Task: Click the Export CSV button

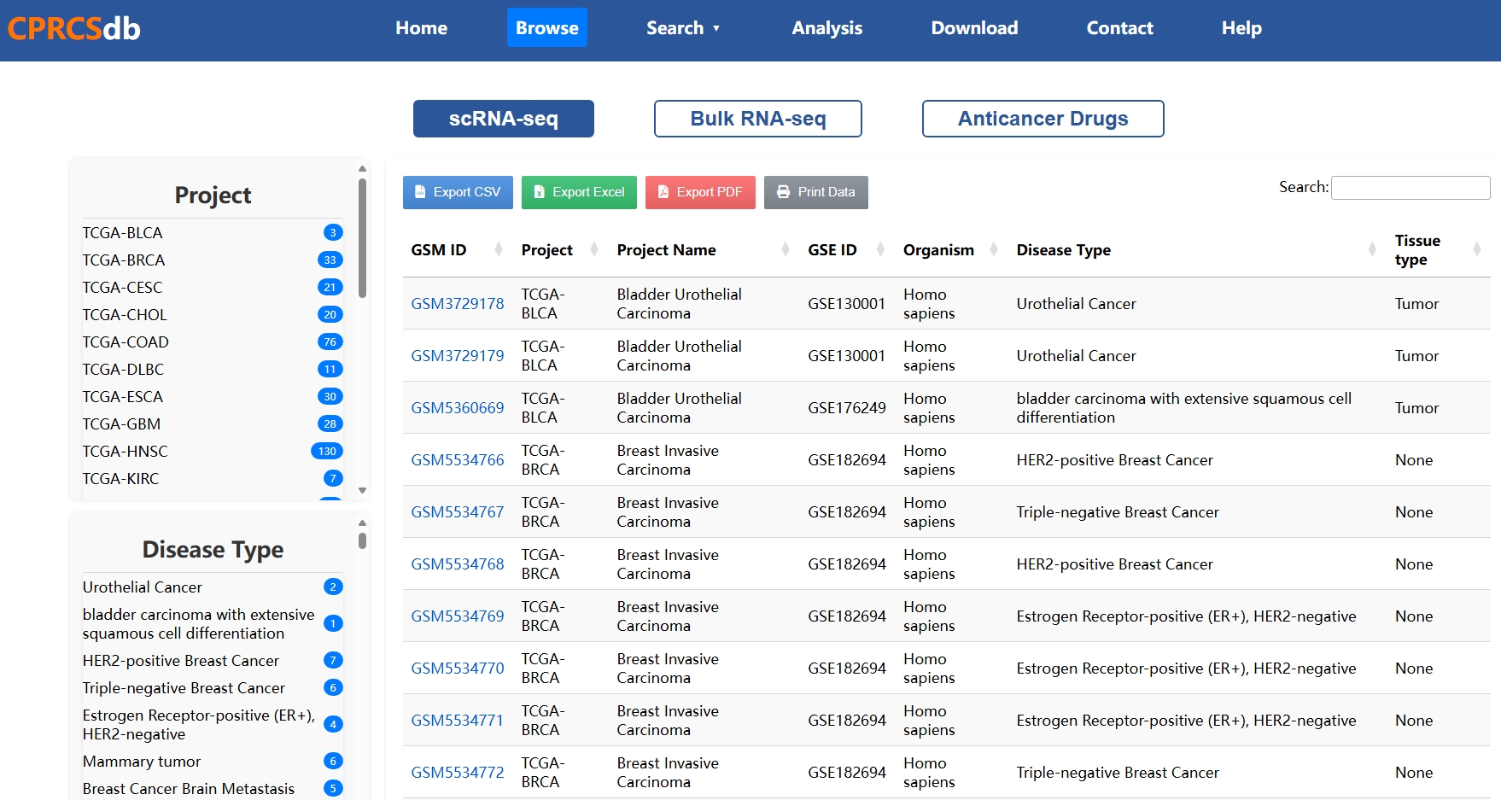Action: click(458, 192)
